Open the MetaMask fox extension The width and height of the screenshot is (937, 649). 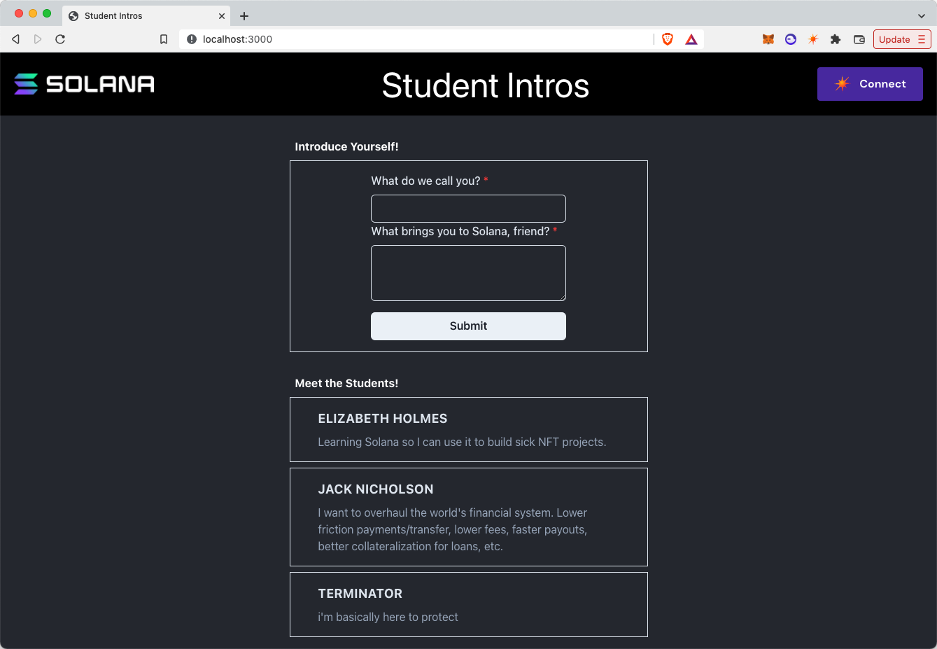tap(768, 39)
